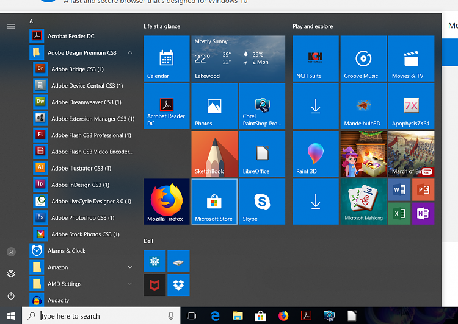The height and width of the screenshot is (324, 458).
Task: Click the Acrobat Reader DC tile
Action: coord(167,107)
